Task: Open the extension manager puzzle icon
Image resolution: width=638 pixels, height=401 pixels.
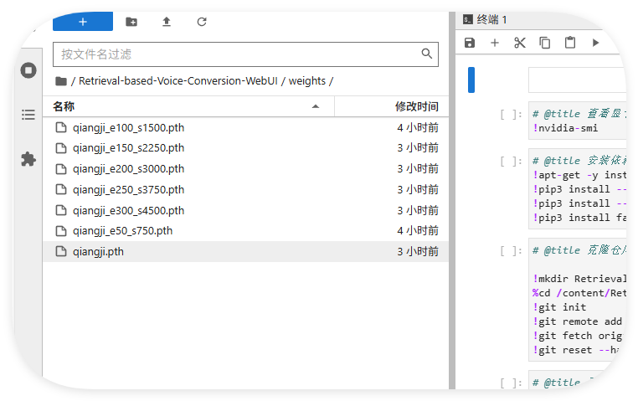Action: tap(28, 159)
